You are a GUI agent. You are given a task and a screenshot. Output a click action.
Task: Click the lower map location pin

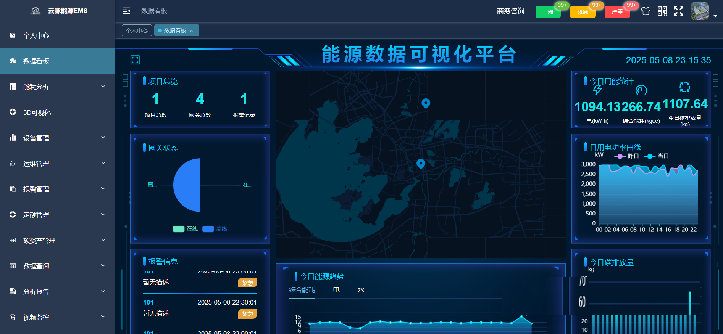(421, 164)
